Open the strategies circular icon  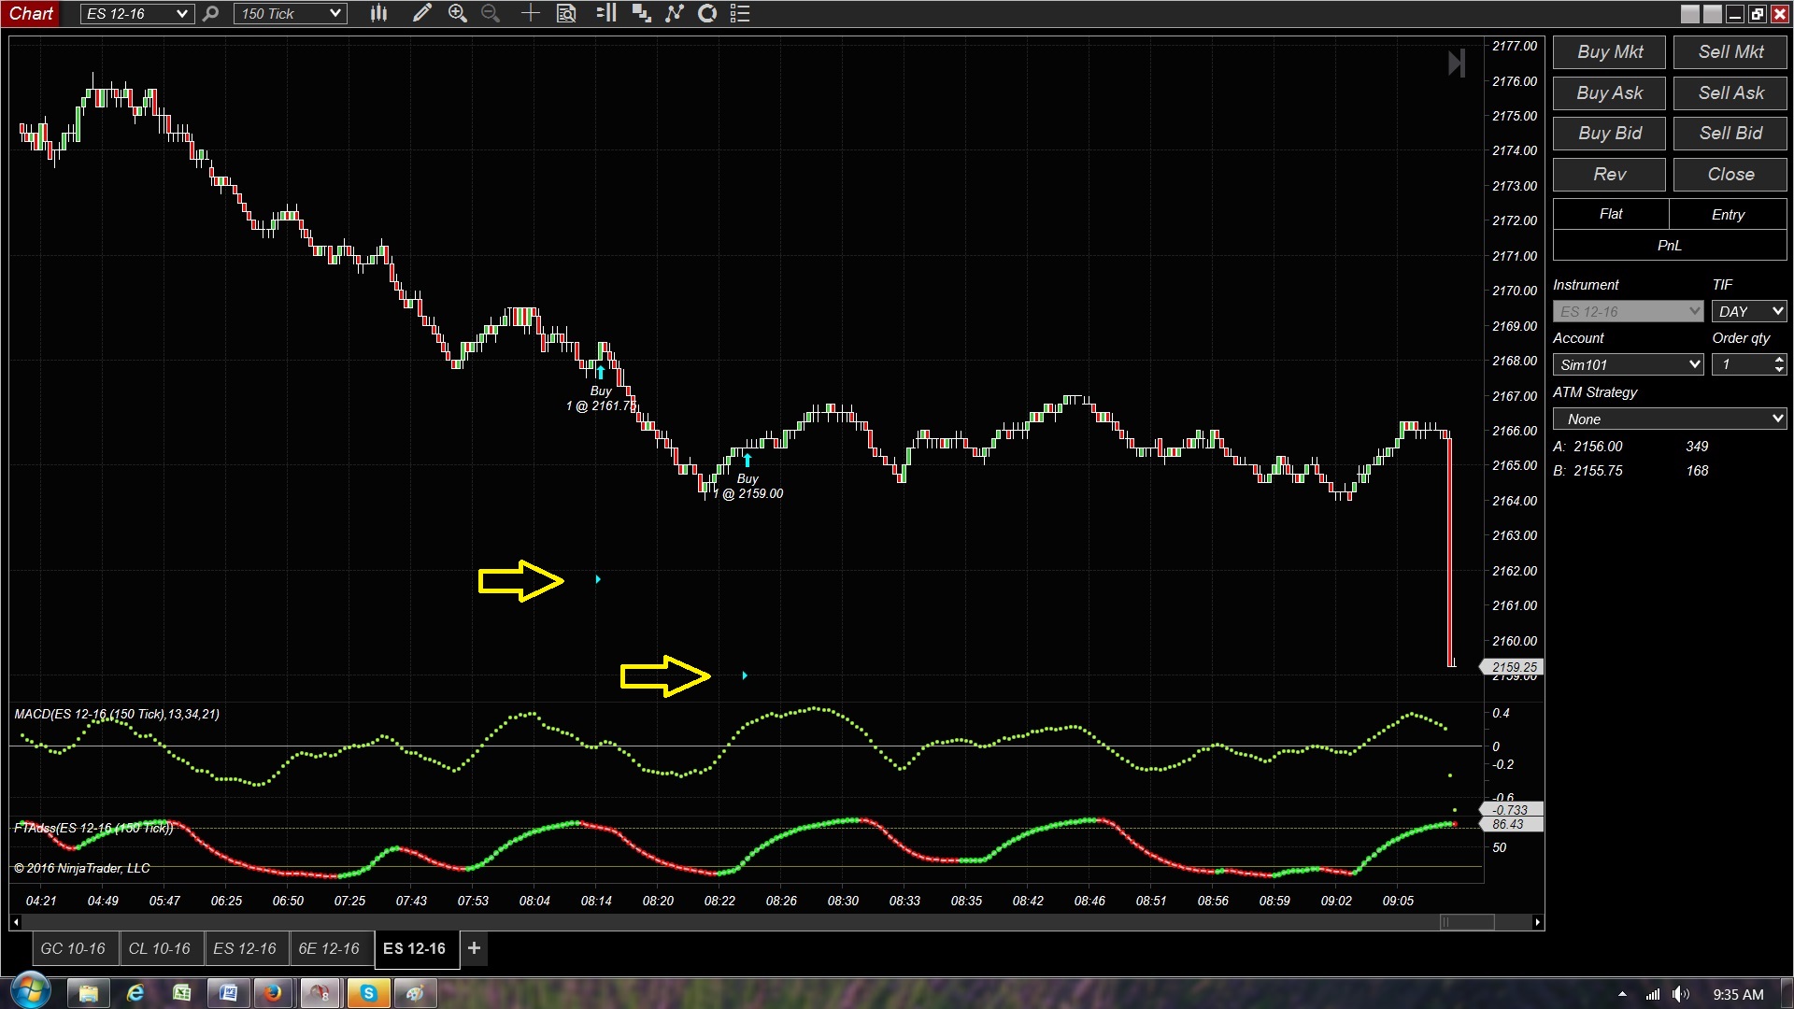(707, 13)
